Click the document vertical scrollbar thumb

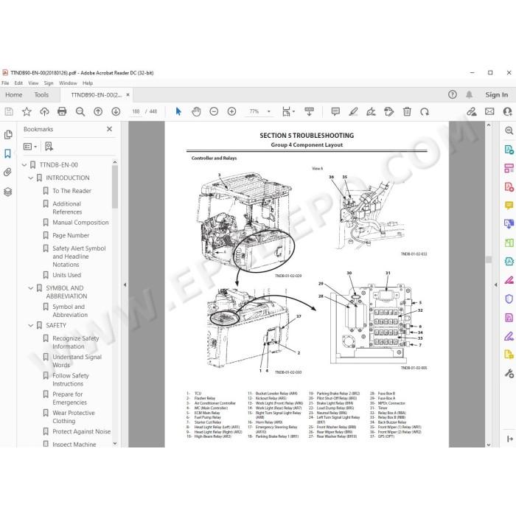click(x=489, y=259)
